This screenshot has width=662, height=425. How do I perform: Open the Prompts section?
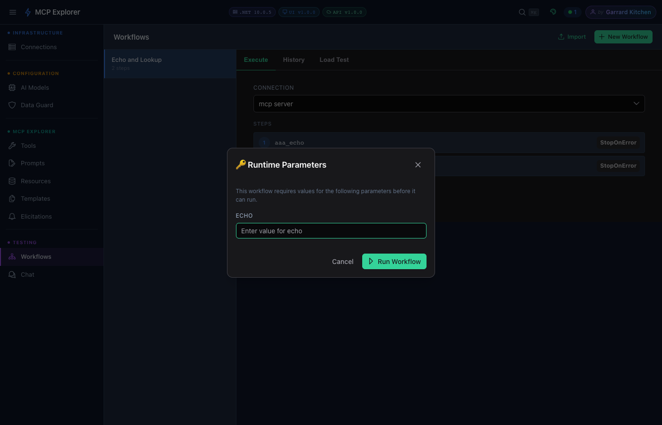(12, 163)
